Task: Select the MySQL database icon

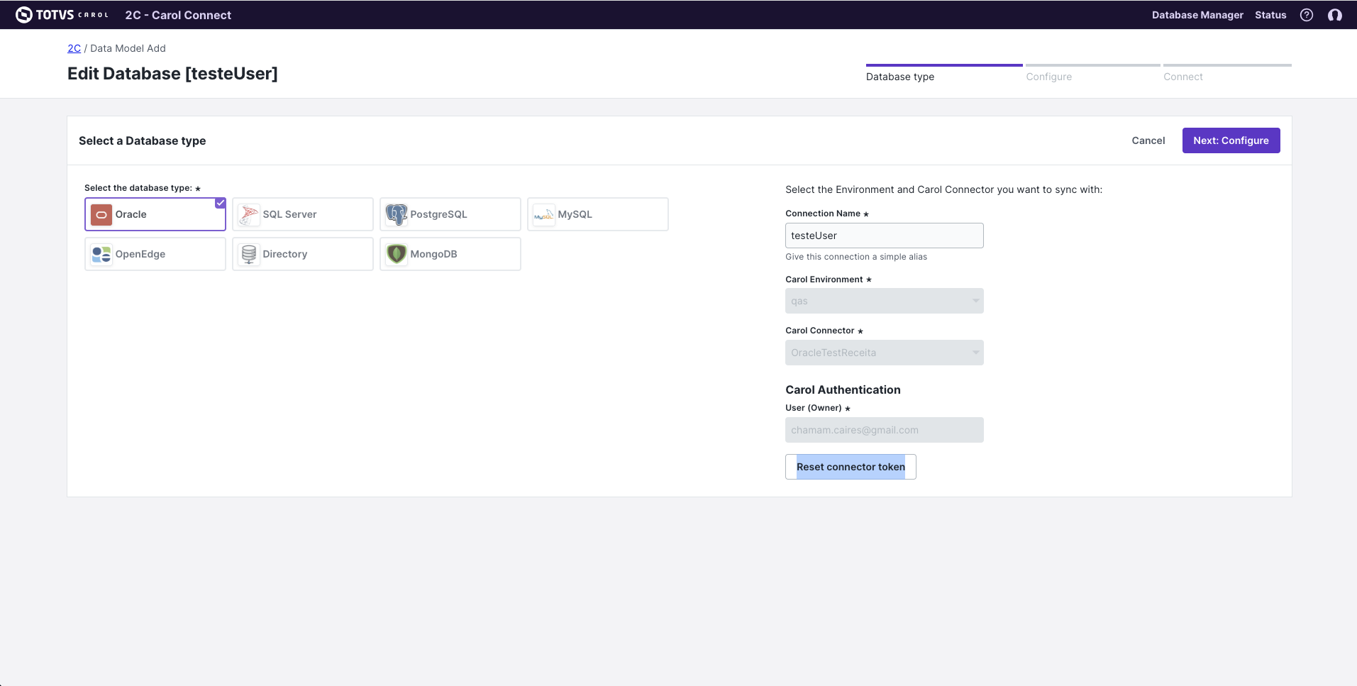Action: tap(543, 214)
